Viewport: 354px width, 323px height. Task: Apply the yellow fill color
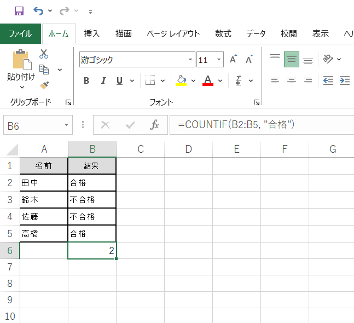pyautogui.click(x=182, y=80)
